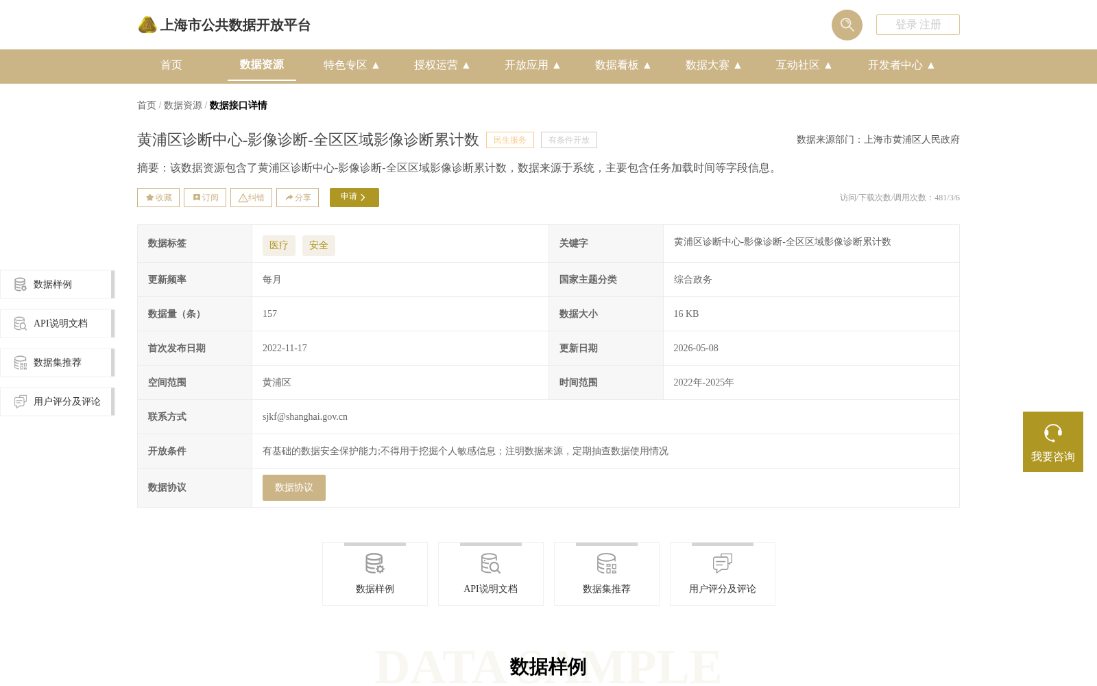Click the 民生服务 badge beside the title
Screen dimensions: 1097x686
click(x=510, y=140)
